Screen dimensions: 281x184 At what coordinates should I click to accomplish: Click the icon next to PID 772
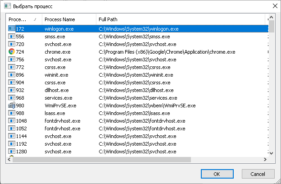coord(12,67)
